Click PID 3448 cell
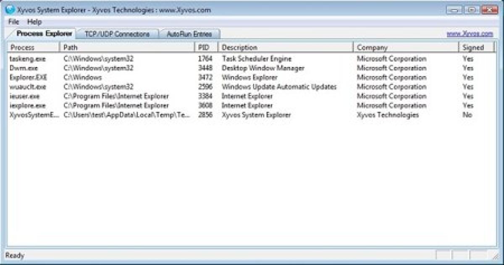The width and height of the screenshot is (504, 265). pos(205,68)
